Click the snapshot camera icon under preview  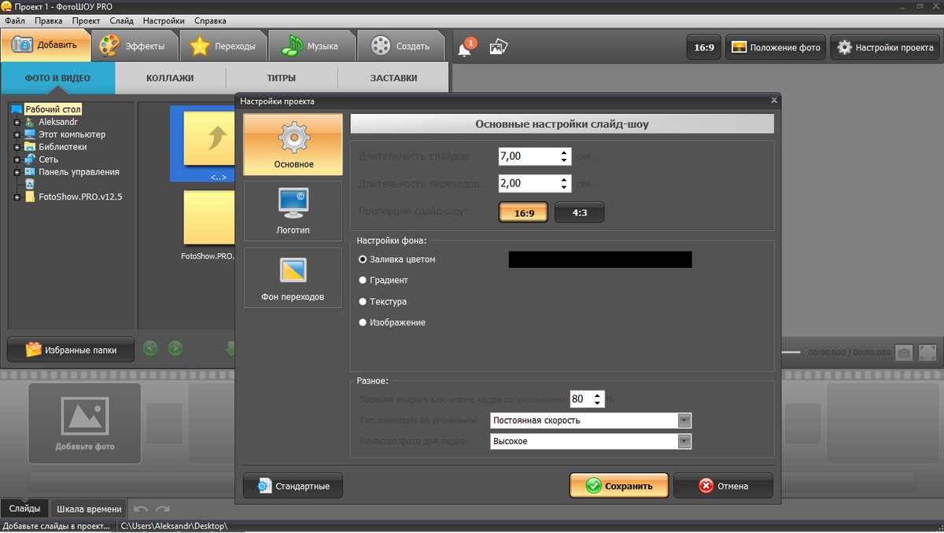(905, 353)
